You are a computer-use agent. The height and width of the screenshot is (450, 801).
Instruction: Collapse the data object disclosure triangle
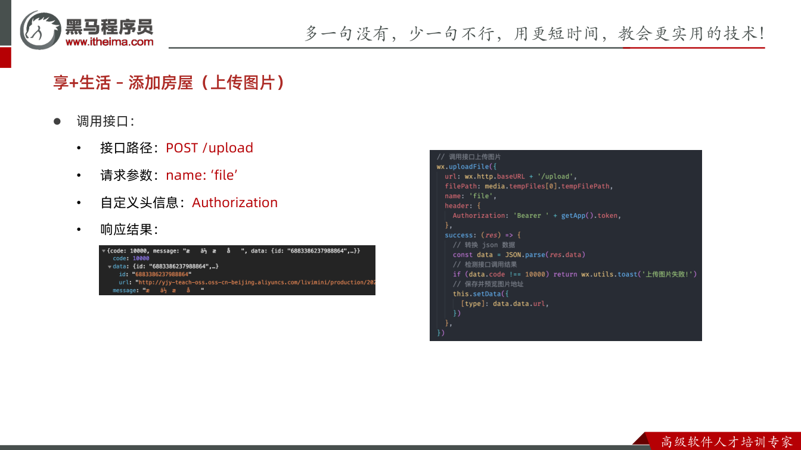(x=109, y=267)
